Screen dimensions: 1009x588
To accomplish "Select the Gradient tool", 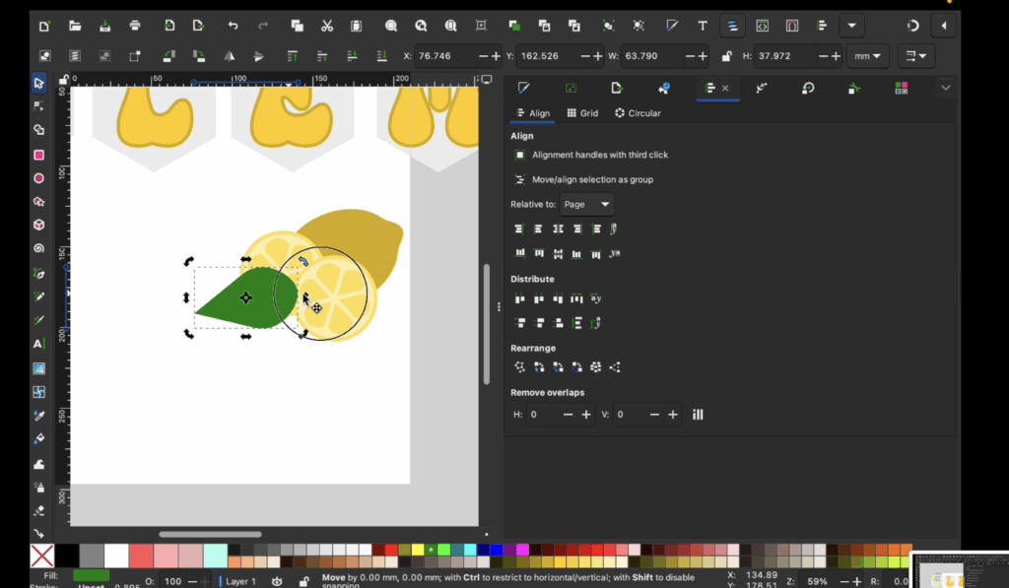I will click(38, 368).
